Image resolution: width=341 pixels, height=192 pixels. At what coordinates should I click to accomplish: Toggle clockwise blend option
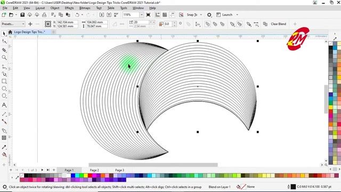pos(215,24)
